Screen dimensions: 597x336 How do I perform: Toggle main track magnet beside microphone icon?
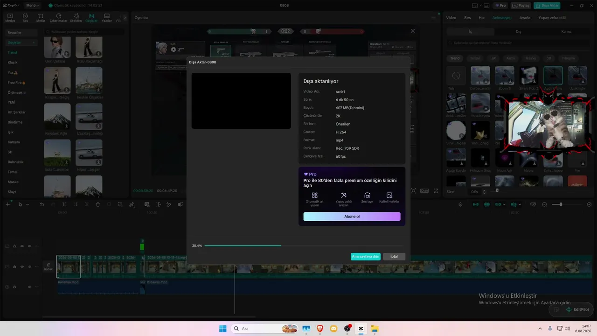476,204
